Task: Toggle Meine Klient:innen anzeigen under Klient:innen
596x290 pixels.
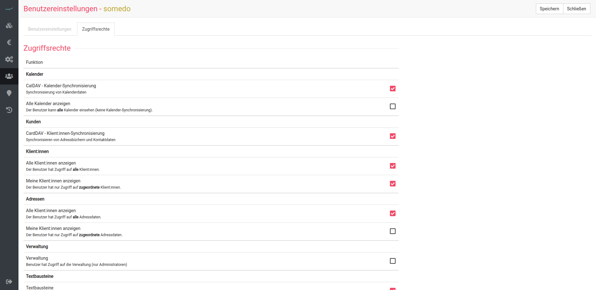Action: [x=392, y=184]
